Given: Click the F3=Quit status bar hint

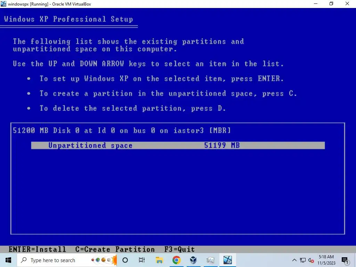Looking at the screenshot, I should click(x=180, y=249).
